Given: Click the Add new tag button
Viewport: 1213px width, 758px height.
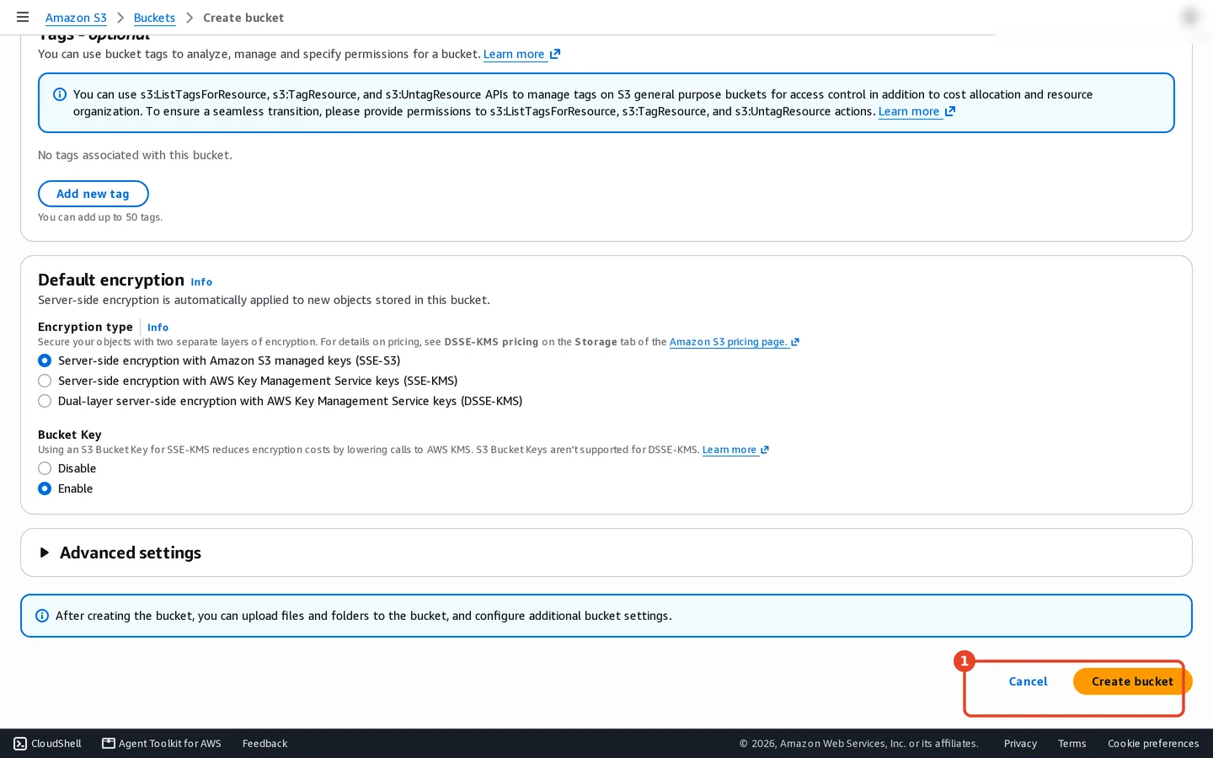Looking at the screenshot, I should pos(94,194).
